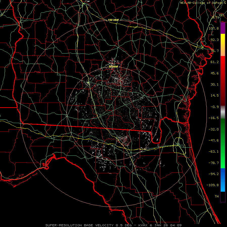
Task: Click the -94.2 velocity scale value
Action: click(214, 174)
